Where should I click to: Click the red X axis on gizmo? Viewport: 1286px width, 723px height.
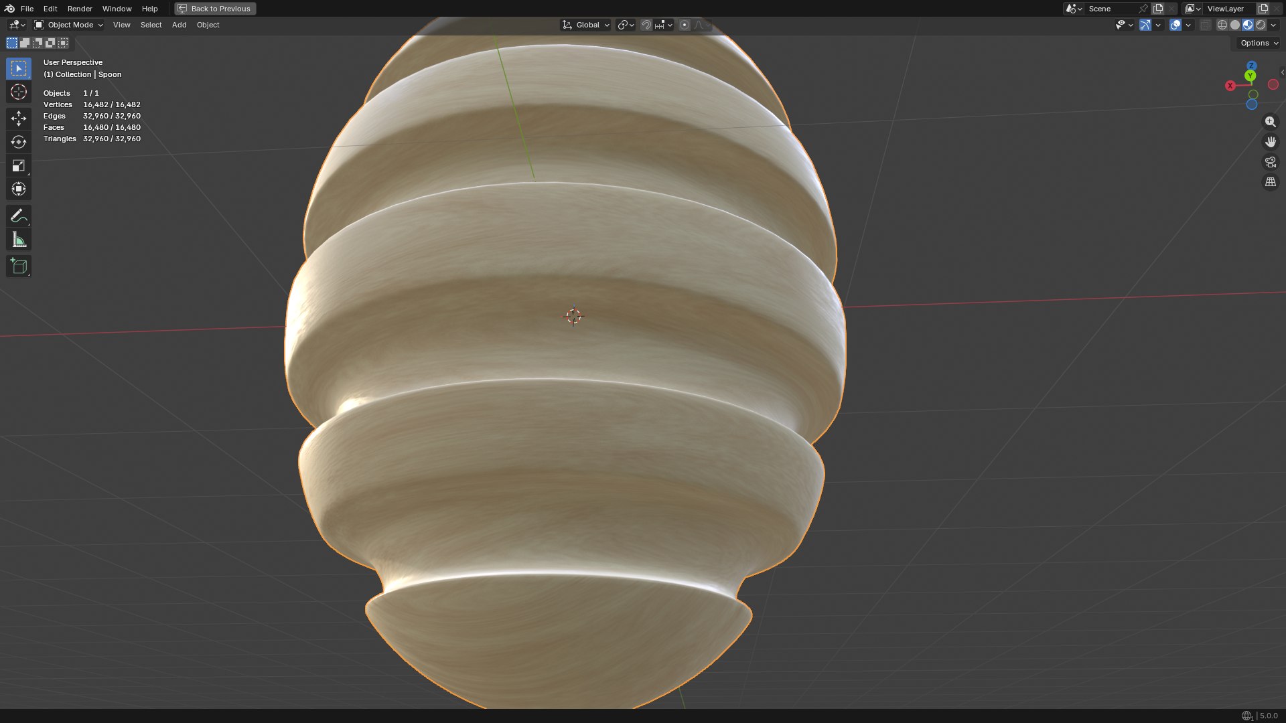(1230, 86)
